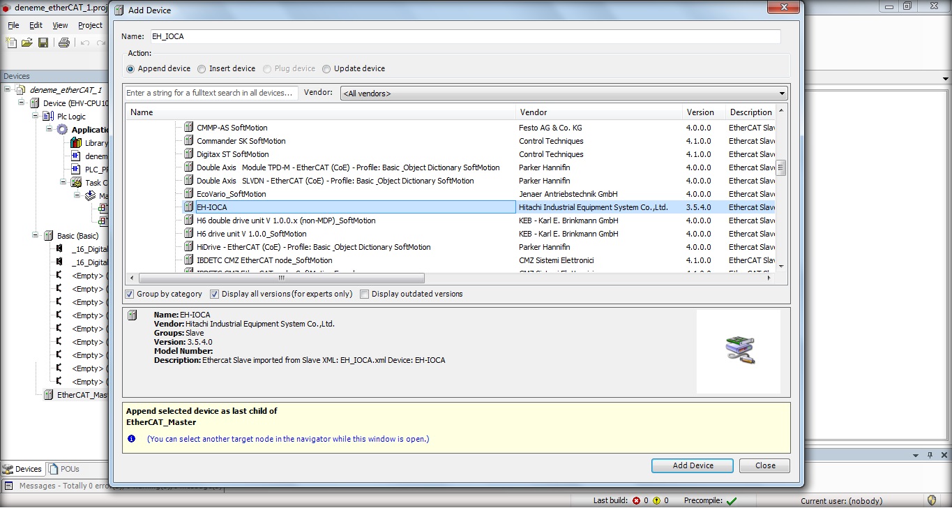The width and height of the screenshot is (952, 508).
Task: Collapse the Basic (Basic) tree node
Action: (36, 236)
